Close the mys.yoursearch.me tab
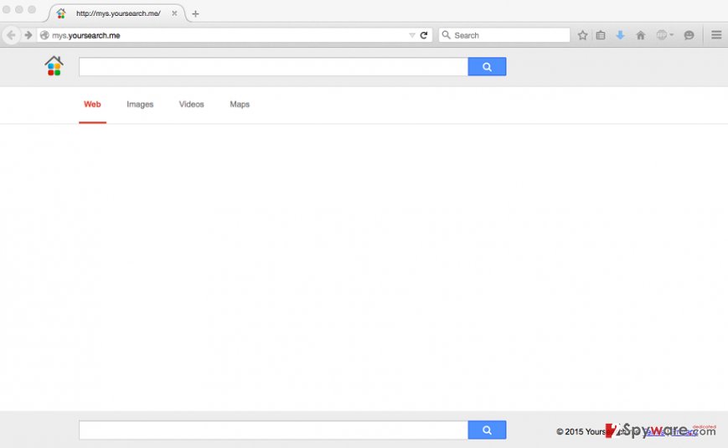The height and width of the screenshot is (448, 728). click(174, 13)
